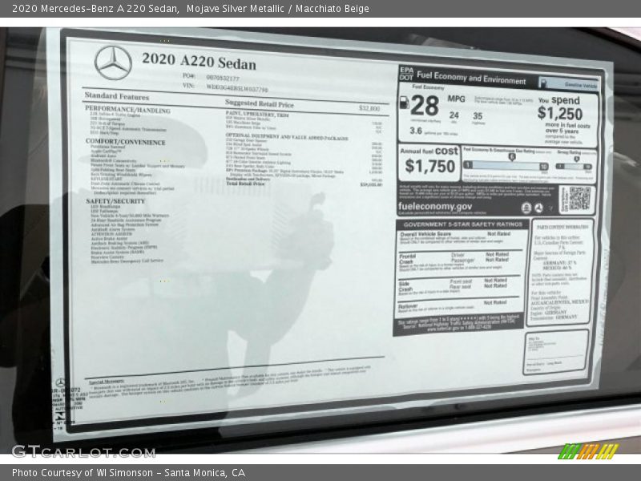Click the 'Side Crash' rating row
The width and height of the screenshot is (641, 481).
tap(458, 286)
